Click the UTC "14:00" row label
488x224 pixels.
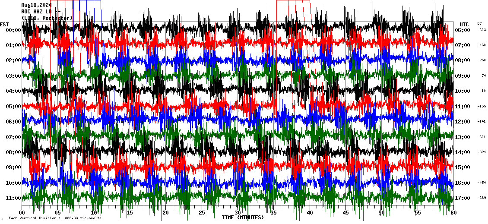pos(463,152)
